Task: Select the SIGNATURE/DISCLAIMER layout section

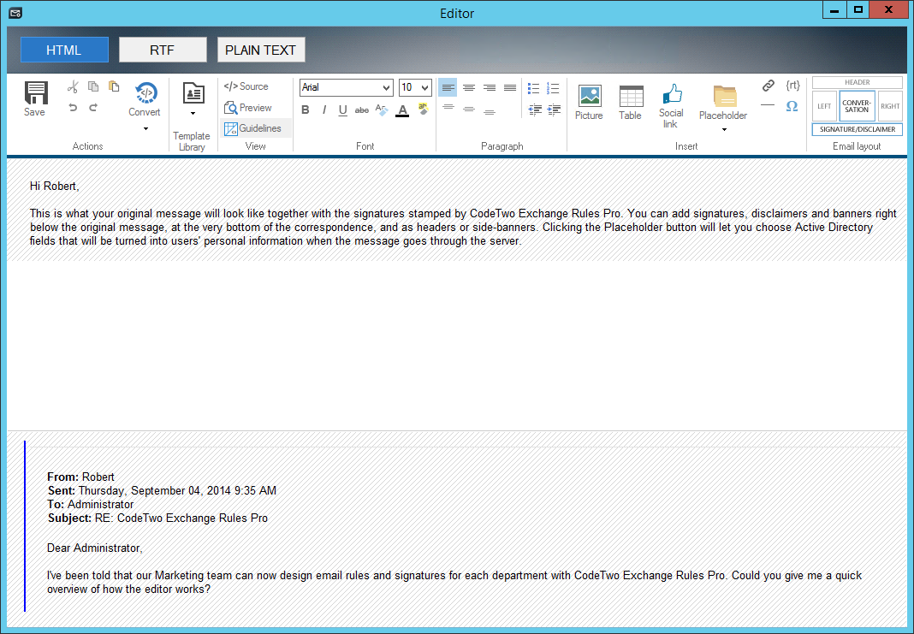Action: click(x=858, y=129)
